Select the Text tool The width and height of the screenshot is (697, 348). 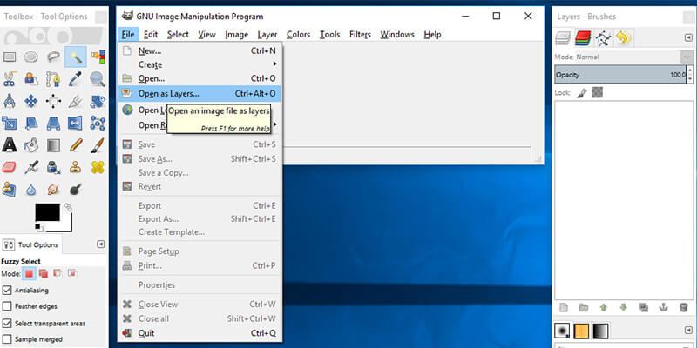coord(10,144)
